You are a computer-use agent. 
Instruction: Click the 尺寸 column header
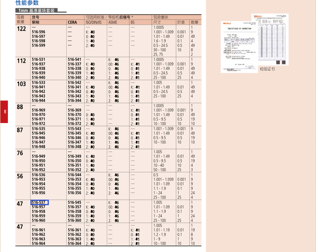point(157,22)
